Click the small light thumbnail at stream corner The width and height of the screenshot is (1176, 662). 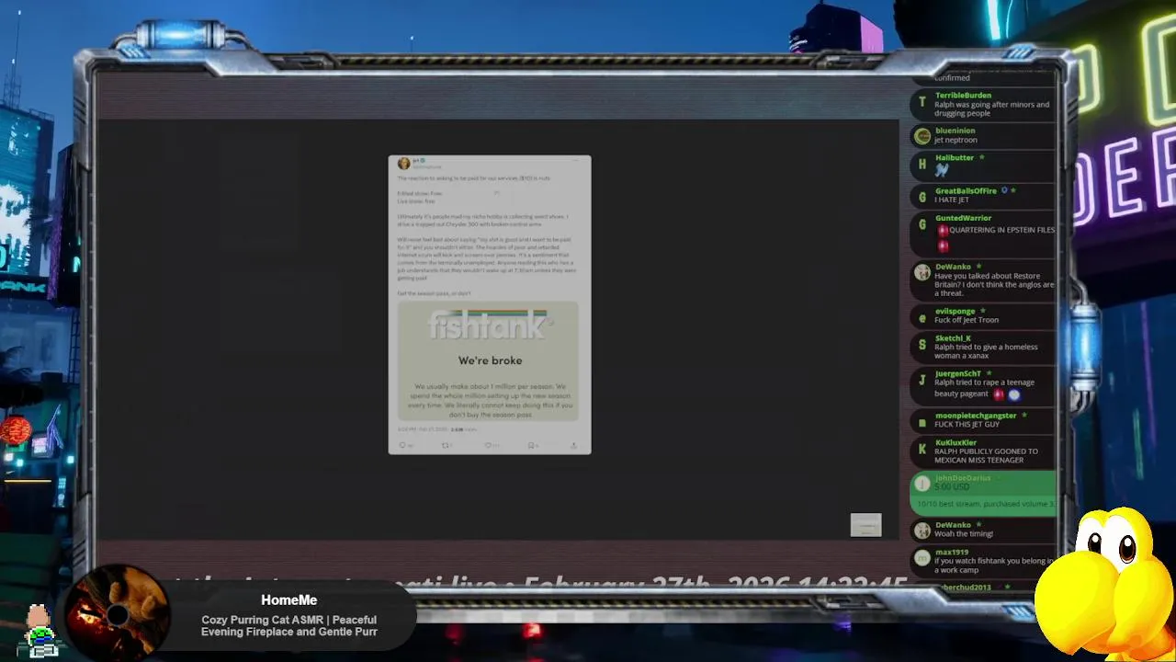click(865, 525)
